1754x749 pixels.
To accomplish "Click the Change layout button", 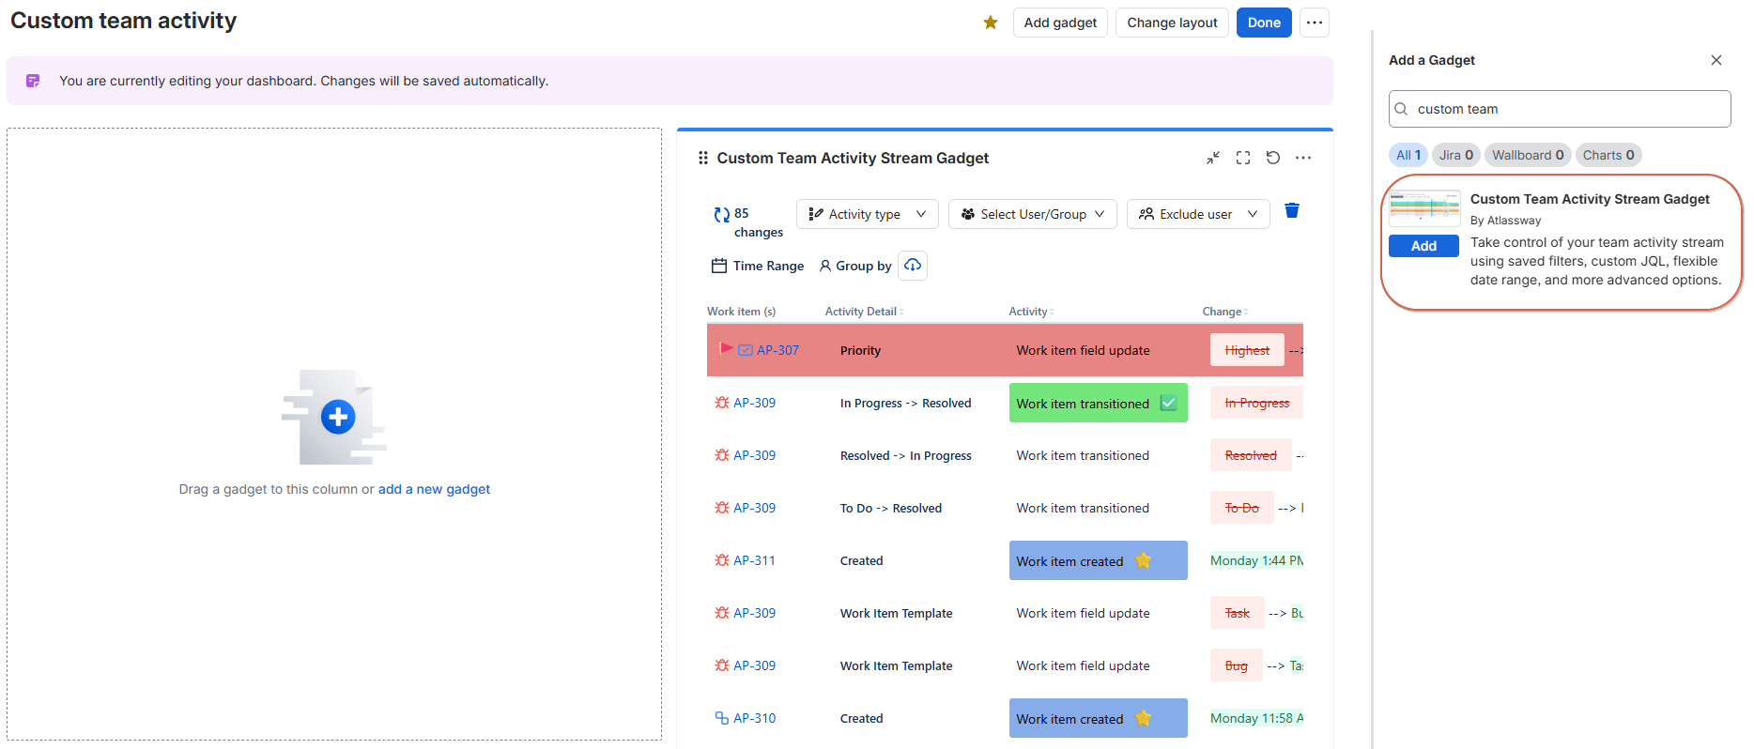I will [x=1172, y=23].
